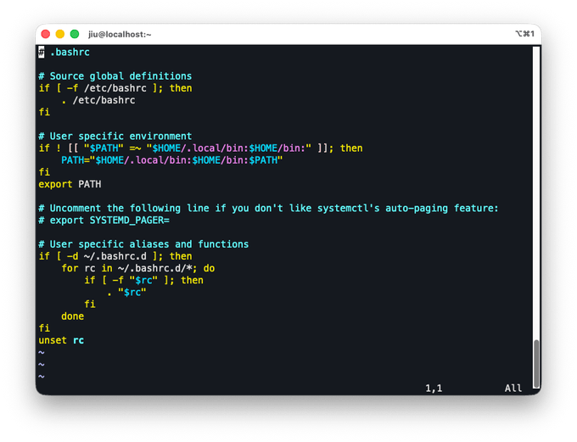Image resolution: width=577 pixels, height=442 pixels.
Task: Click the 'done' keyword line
Action: click(x=72, y=316)
